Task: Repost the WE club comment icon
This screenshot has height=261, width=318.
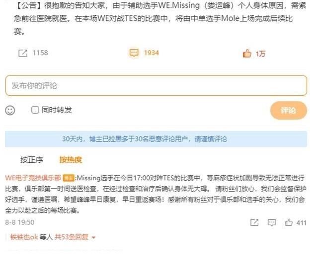Action: pos(254,222)
